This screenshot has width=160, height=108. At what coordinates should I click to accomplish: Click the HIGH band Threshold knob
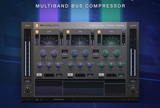pyautogui.click(x=106, y=53)
